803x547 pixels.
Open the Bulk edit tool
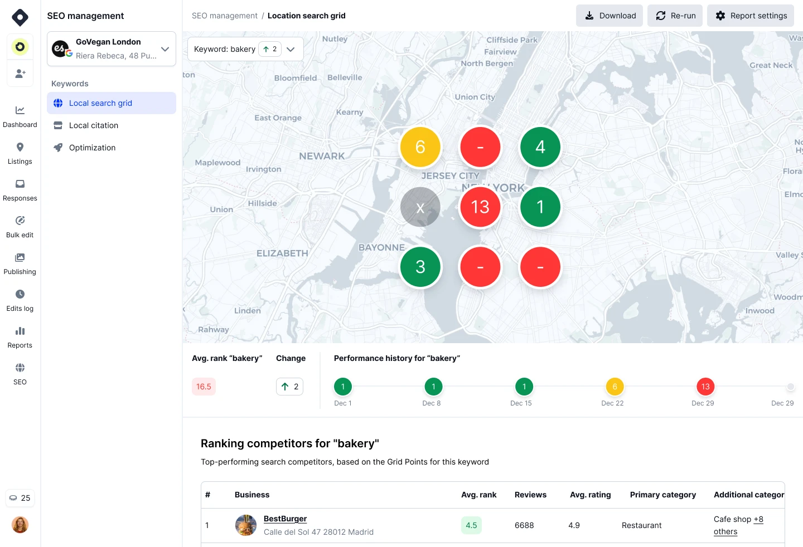coord(20,226)
